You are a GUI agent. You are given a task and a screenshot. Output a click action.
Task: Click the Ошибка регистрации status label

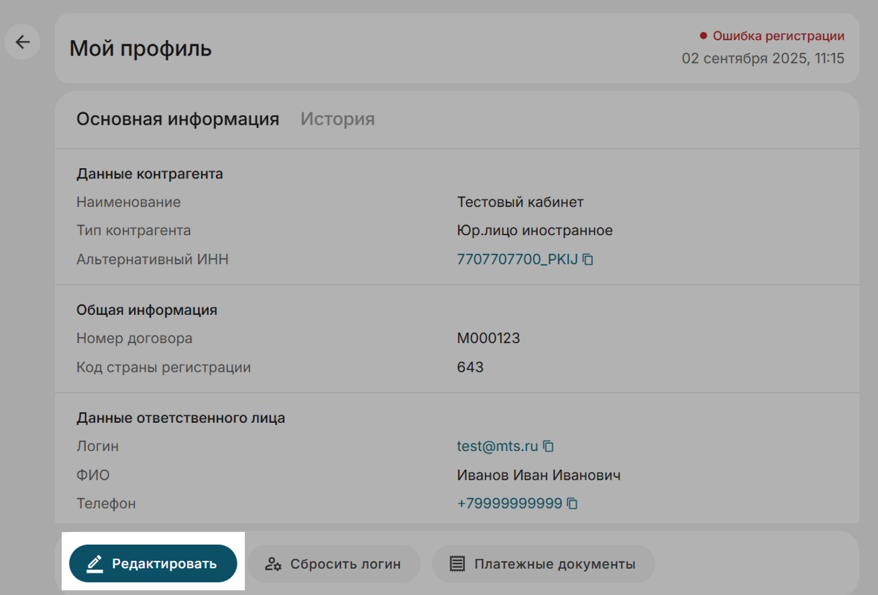(778, 36)
